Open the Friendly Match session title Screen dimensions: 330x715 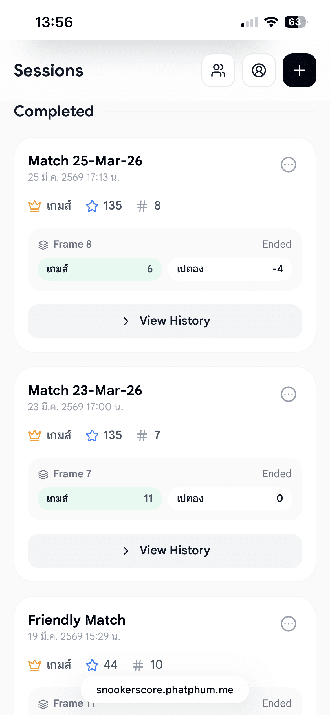77,620
